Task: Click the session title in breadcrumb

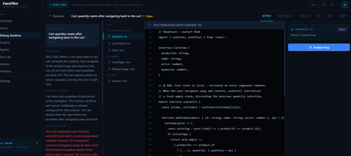Action: point(106,16)
